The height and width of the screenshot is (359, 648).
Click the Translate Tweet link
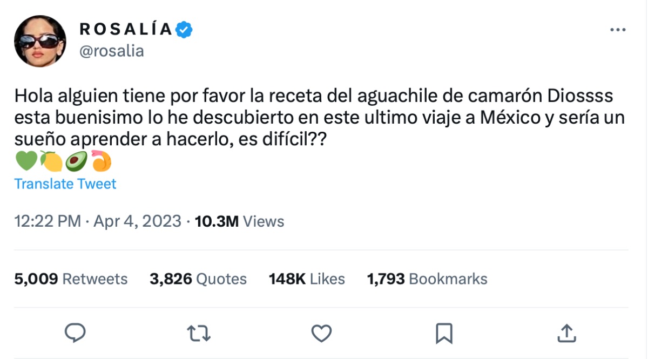(65, 184)
